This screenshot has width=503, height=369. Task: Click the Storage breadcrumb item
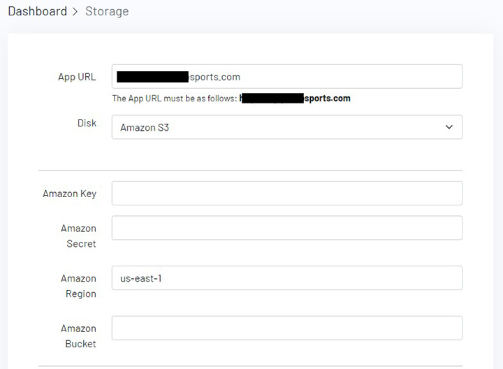click(x=107, y=11)
